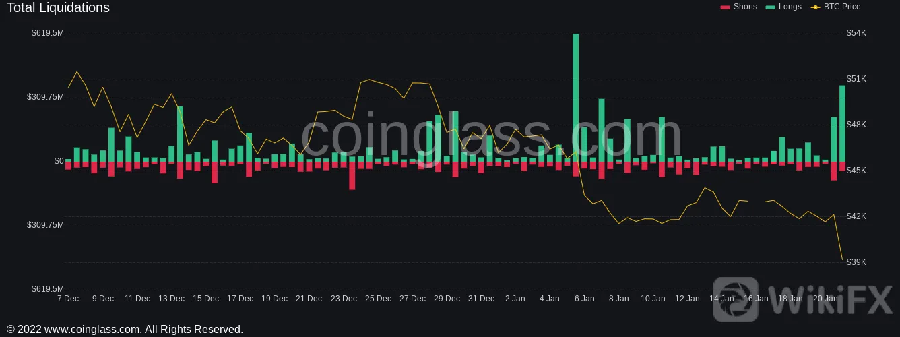Click the 7 Dec date axis label
Image resolution: width=900 pixels, height=337 pixels.
pos(68,298)
